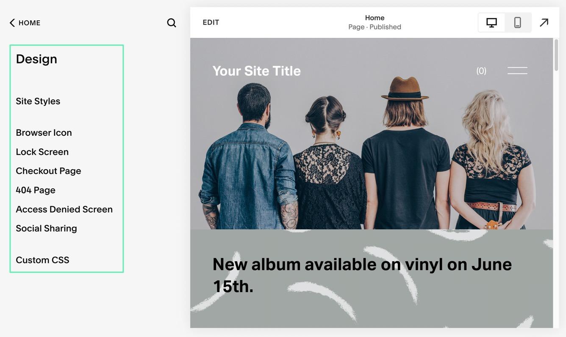The image size is (566, 337).
Task: Select Lock Screen option
Action: [x=42, y=152]
